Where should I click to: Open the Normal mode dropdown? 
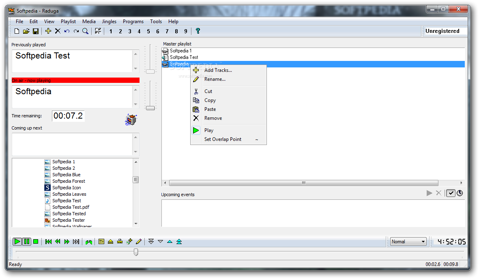408,242
